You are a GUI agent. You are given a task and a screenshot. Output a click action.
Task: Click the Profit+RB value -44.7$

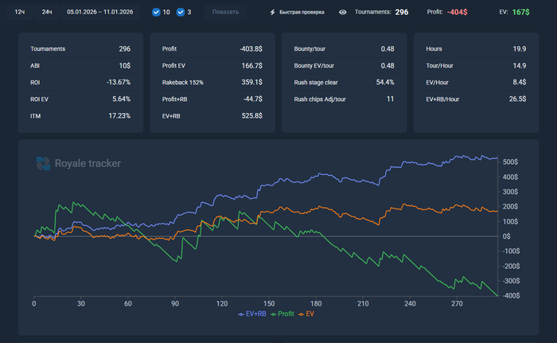[x=252, y=99]
